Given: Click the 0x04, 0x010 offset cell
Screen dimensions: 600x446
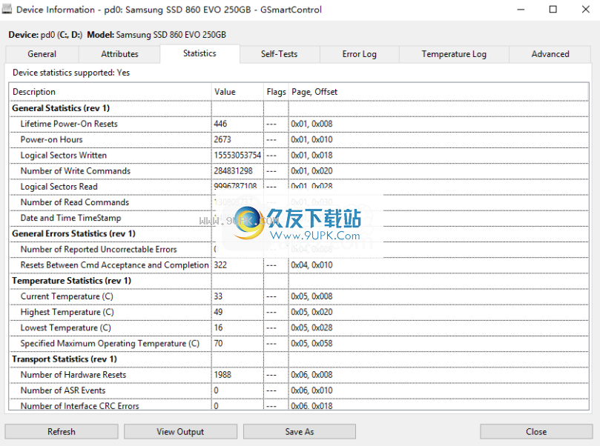Looking at the screenshot, I should pos(438,264).
